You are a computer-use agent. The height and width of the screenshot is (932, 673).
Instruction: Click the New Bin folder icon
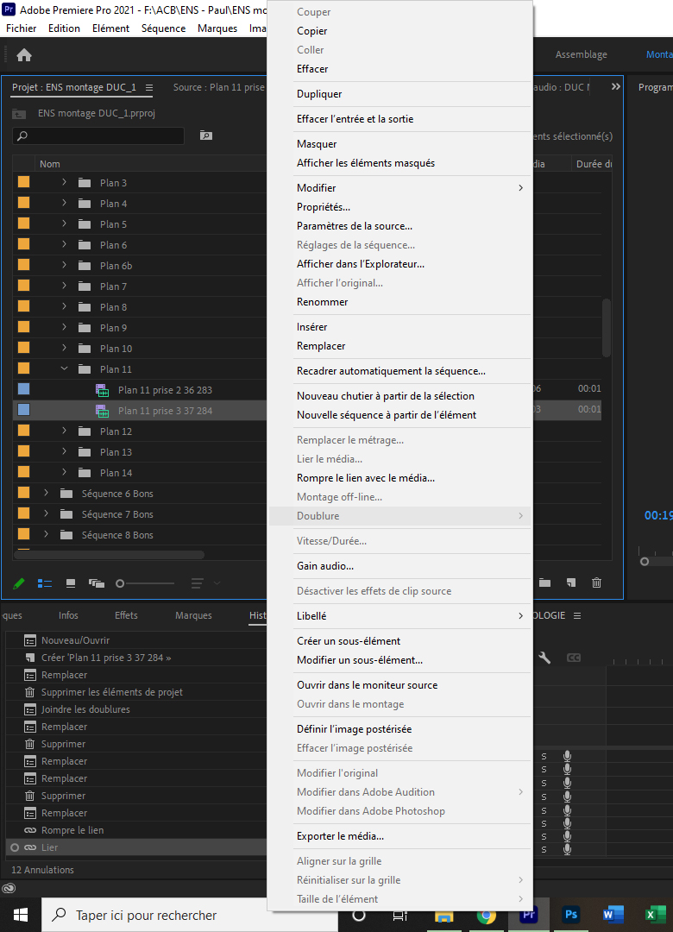point(544,583)
